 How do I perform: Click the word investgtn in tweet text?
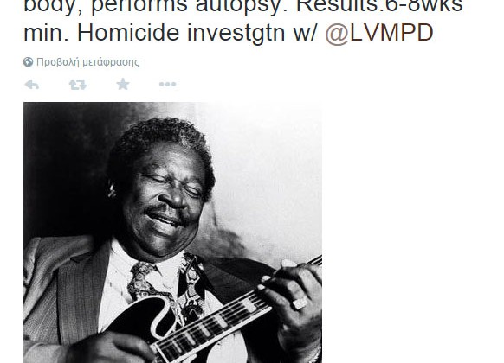[236, 34]
